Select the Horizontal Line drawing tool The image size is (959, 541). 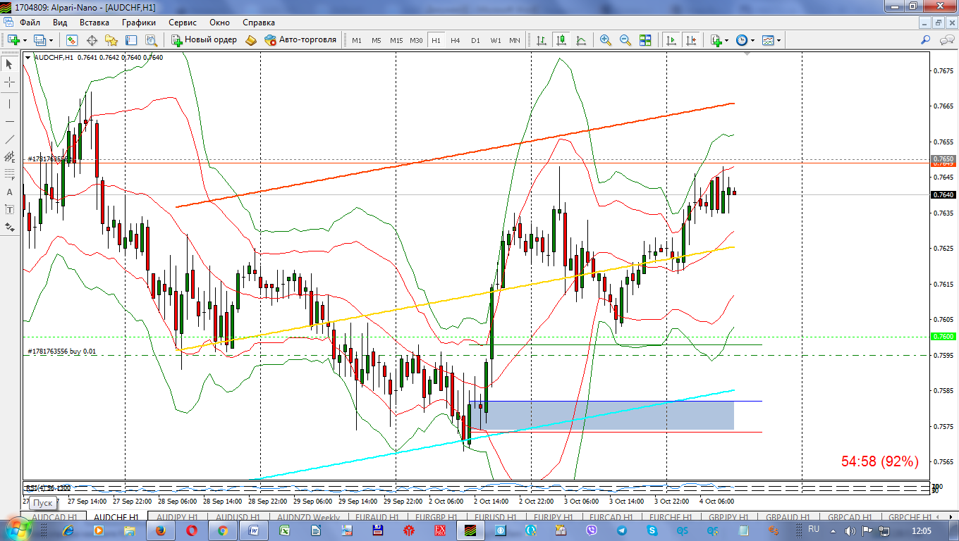10,121
